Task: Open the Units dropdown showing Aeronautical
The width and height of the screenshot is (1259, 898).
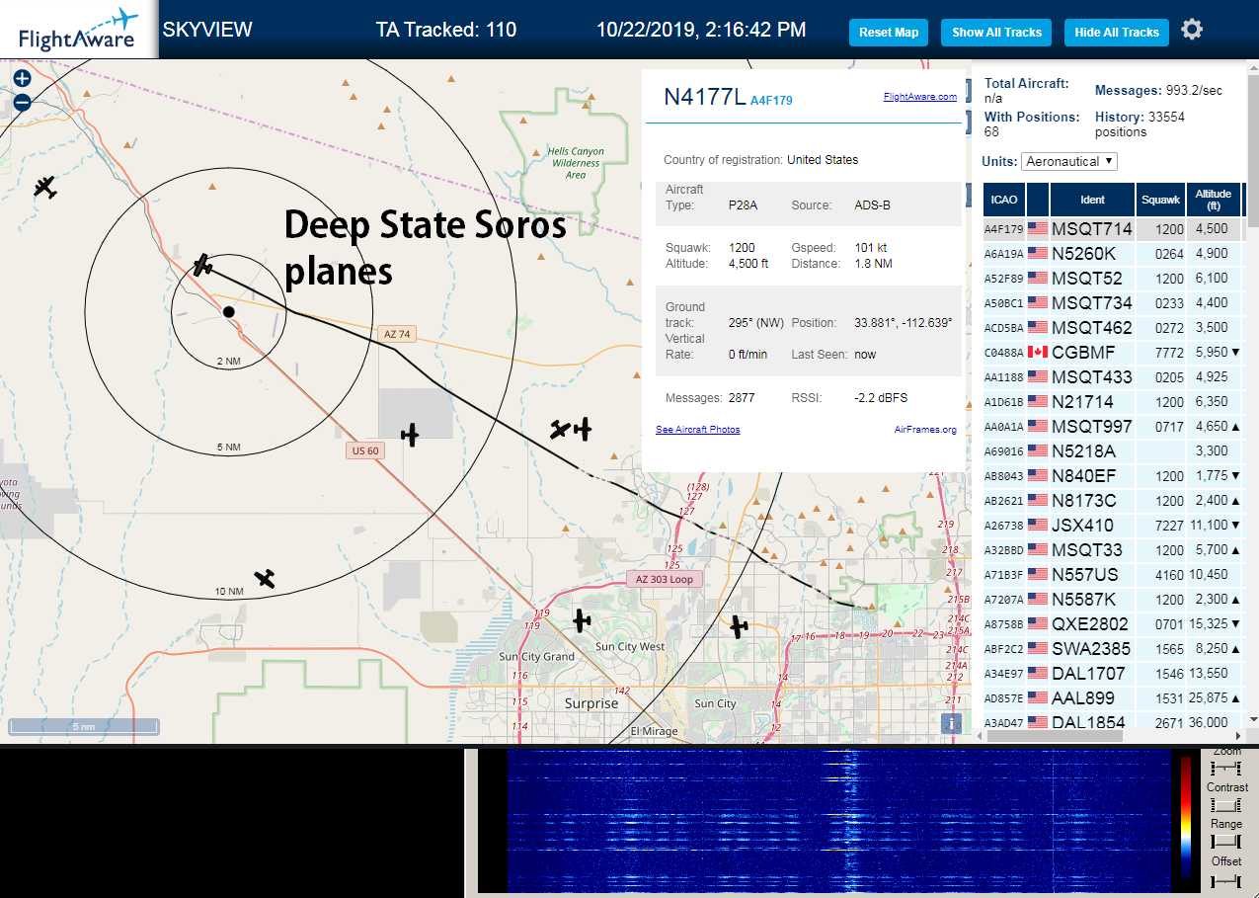Action: coord(1069,161)
